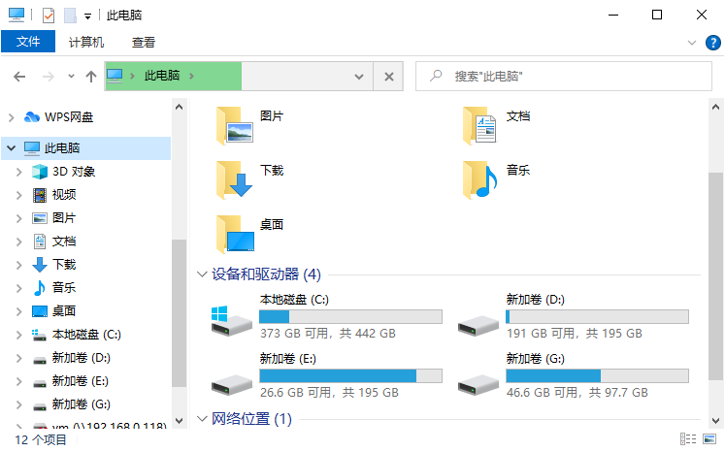Switch to details view in status bar

coord(688,438)
